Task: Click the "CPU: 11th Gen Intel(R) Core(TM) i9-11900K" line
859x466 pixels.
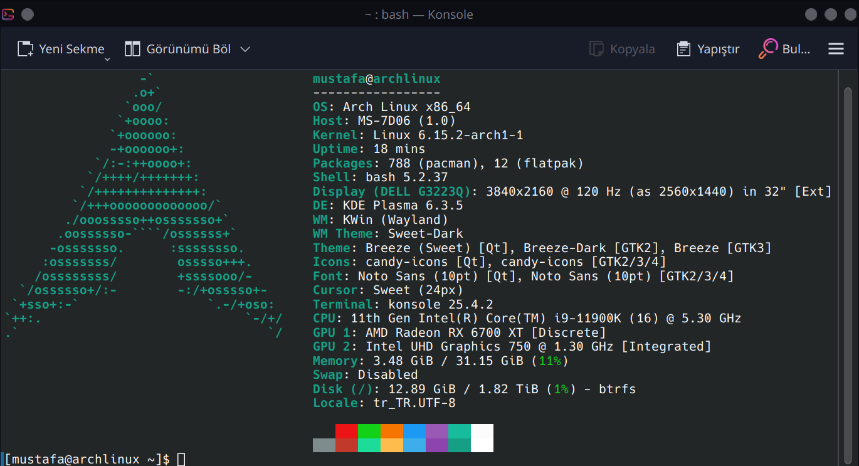Action: (x=527, y=319)
